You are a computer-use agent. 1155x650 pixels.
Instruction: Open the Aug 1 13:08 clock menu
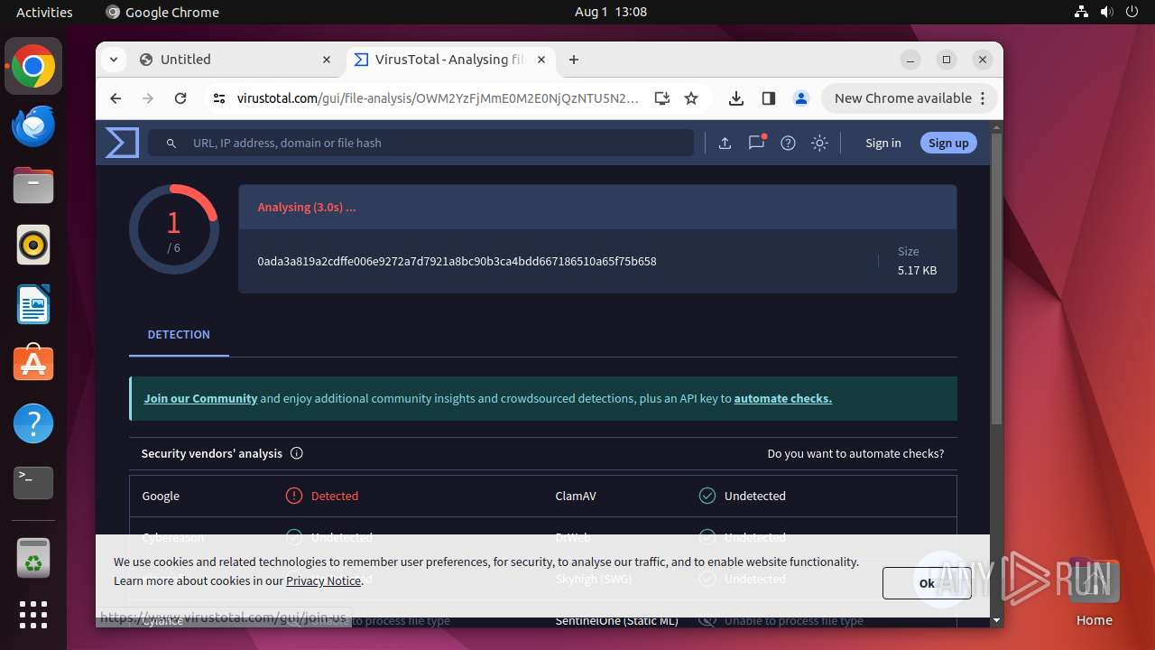coord(611,12)
